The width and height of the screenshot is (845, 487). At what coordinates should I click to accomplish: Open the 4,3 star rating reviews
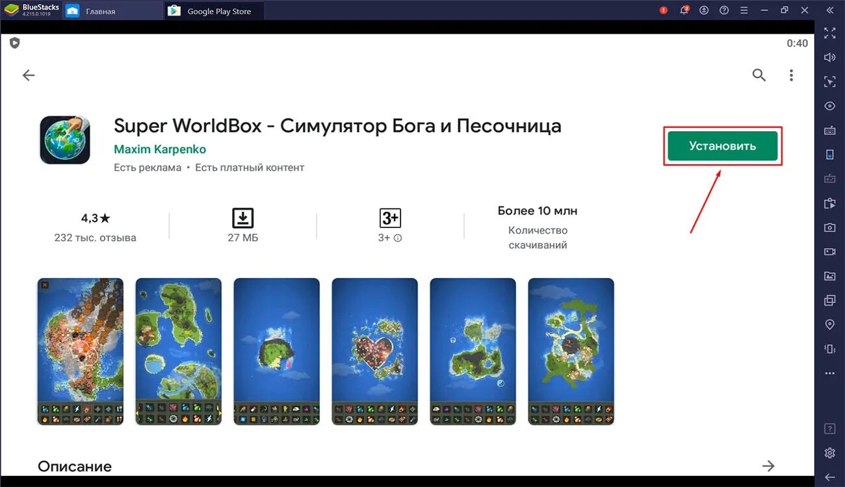[96, 219]
